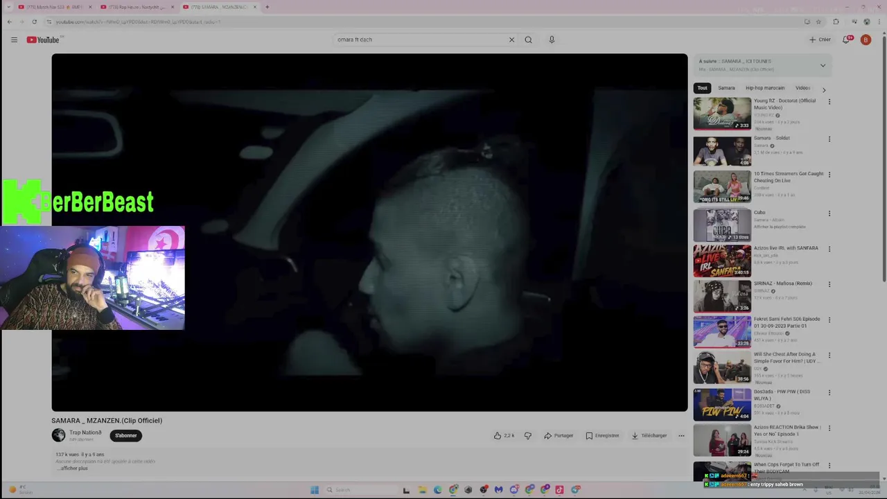Expand the À suivre mix panel chevron
Viewport: 887px width, 499px height.
[823, 65]
